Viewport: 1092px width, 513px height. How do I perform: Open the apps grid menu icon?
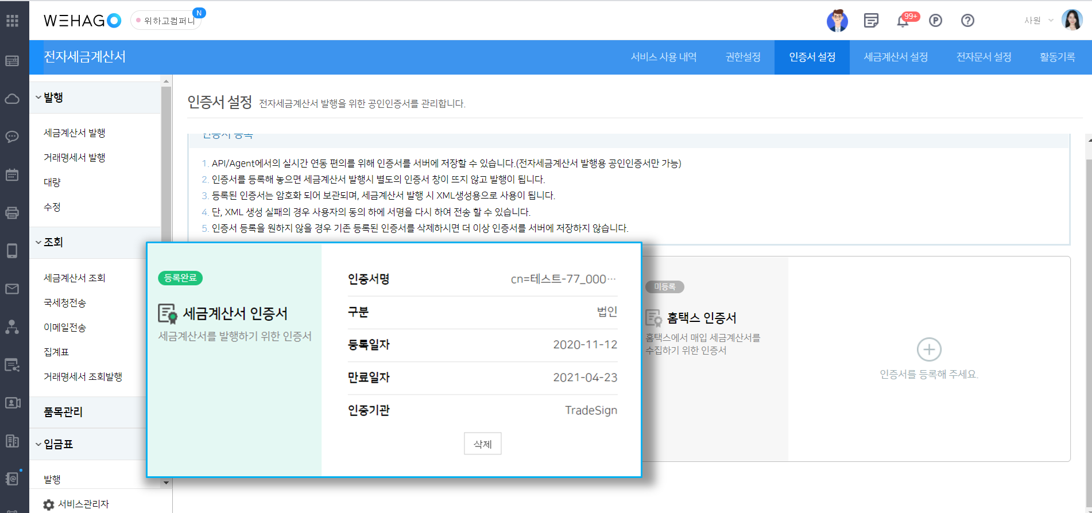(x=12, y=21)
